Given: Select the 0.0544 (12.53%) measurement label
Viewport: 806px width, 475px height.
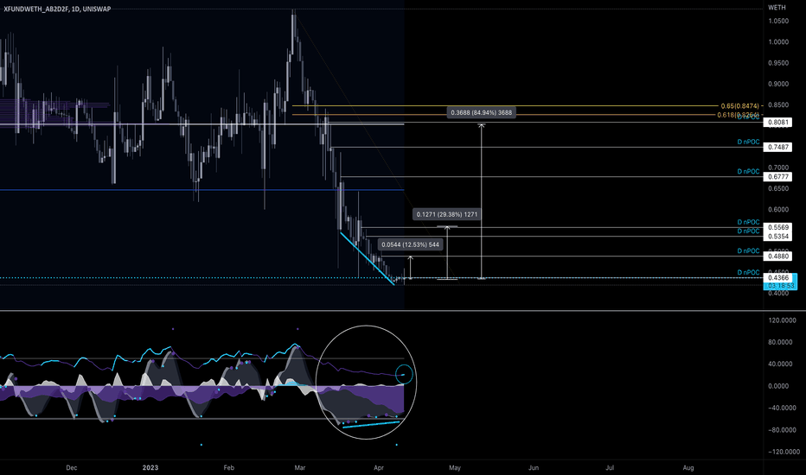Looking at the screenshot, I should pos(410,244).
